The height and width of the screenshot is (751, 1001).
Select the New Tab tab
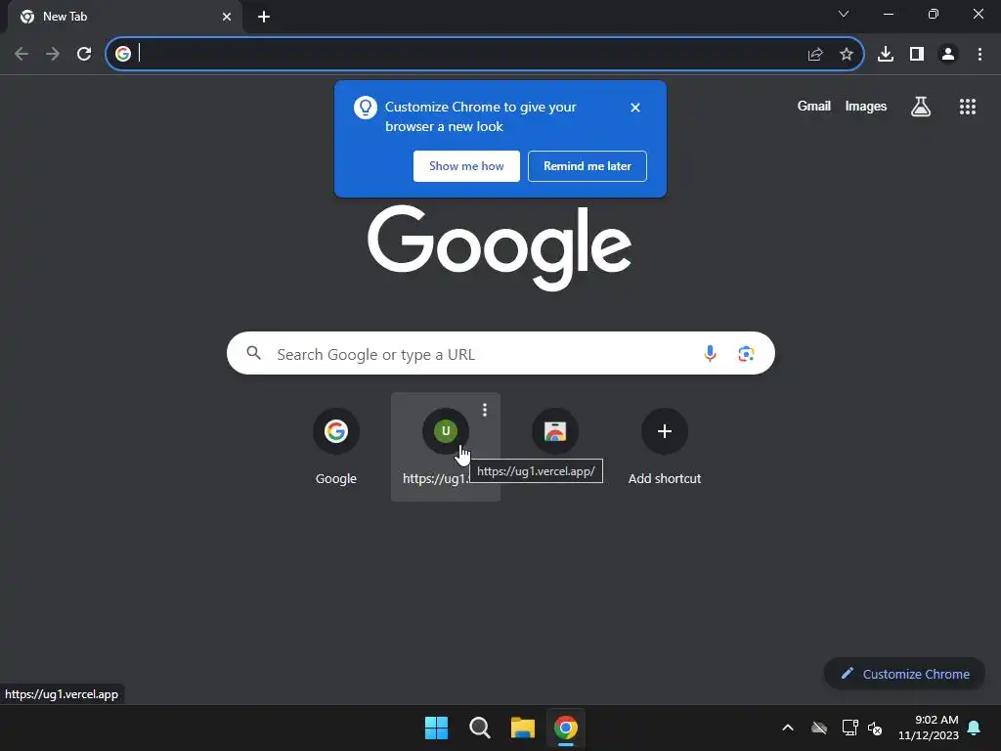[124, 17]
